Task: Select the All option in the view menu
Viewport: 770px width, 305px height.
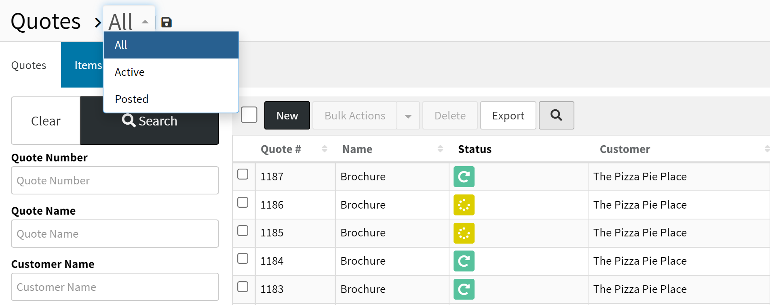Action: [171, 45]
